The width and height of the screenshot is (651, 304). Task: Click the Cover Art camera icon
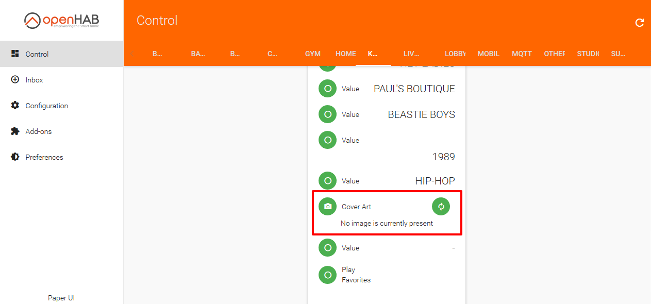327,206
